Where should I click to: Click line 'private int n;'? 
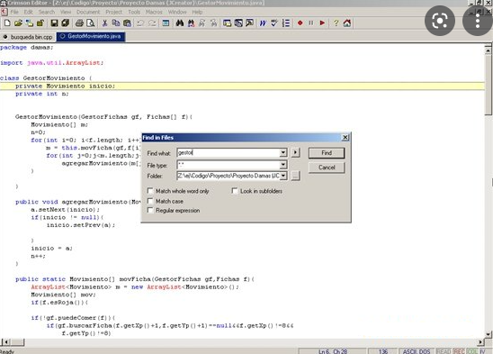[41, 94]
